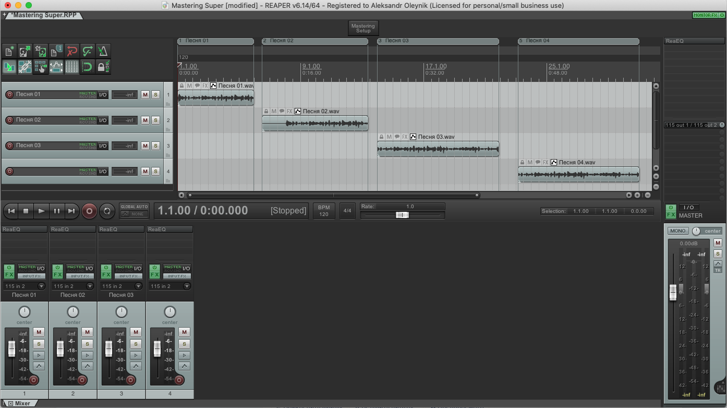Go to project start with transport button
The width and height of the screenshot is (727, 408).
click(11, 211)
